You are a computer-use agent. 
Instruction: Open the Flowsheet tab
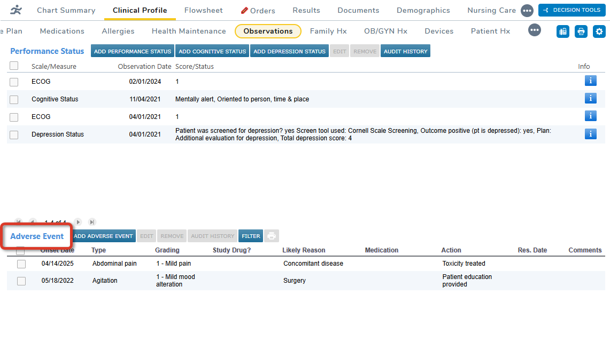tap(204, 11)
